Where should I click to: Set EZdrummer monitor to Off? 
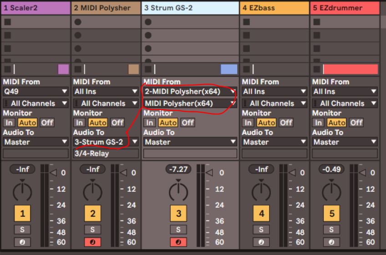[x=356, y=122]
